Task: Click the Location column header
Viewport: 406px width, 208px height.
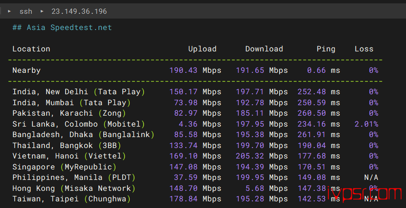Action: [31, 49]
